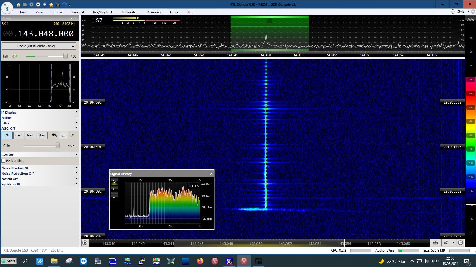476x267 pixels.
Task: Click the 143.048.000 frequency display
Action: coord(38,34)
